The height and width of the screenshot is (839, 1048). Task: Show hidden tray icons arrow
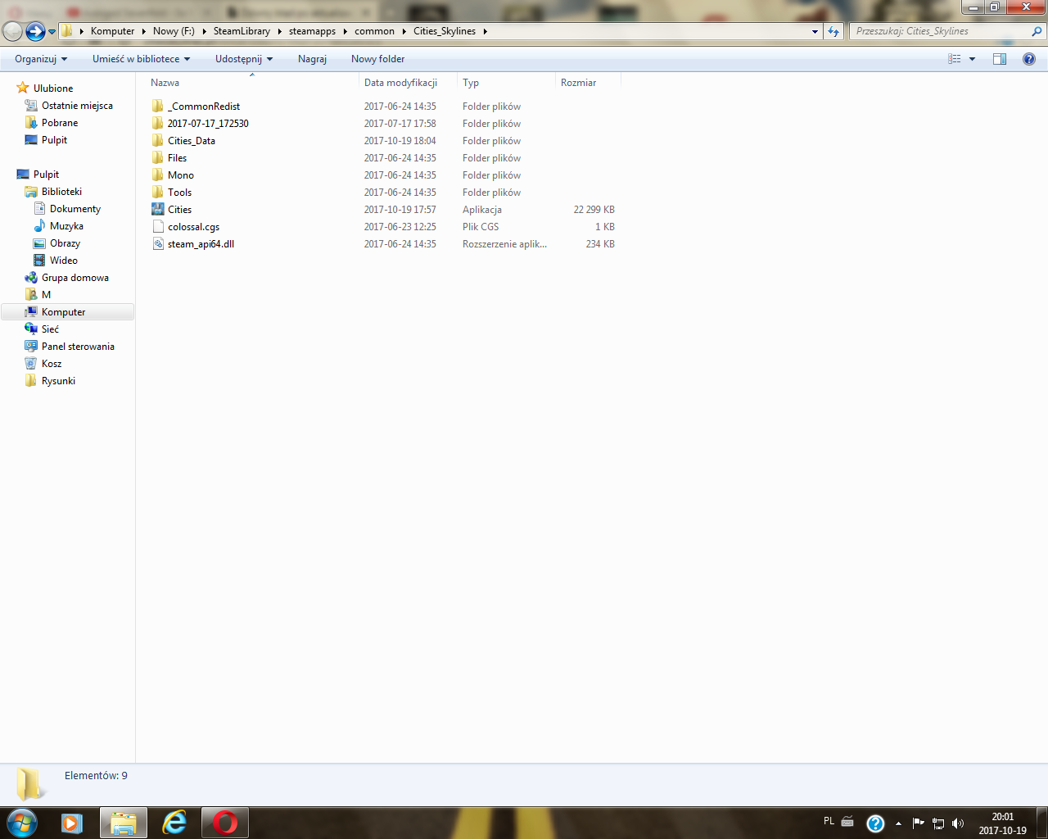[x=898, y=823]
